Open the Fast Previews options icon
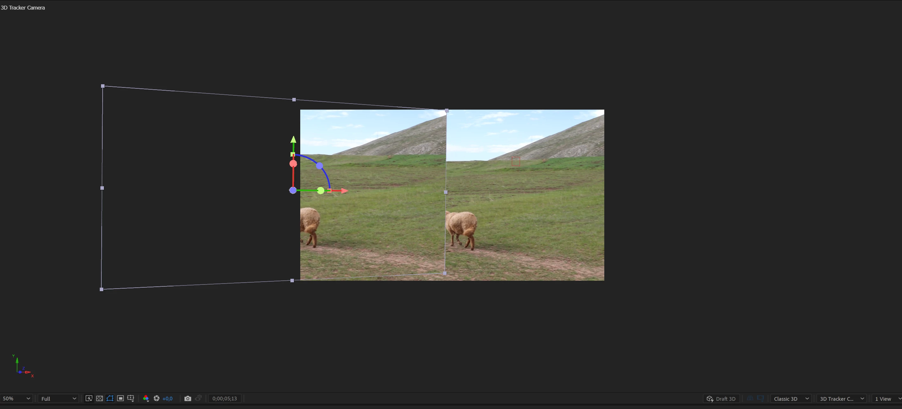 [x=89, y=399]
